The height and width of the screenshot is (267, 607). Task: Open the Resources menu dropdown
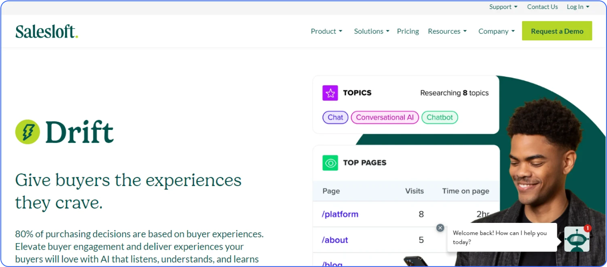pos(447,31)
